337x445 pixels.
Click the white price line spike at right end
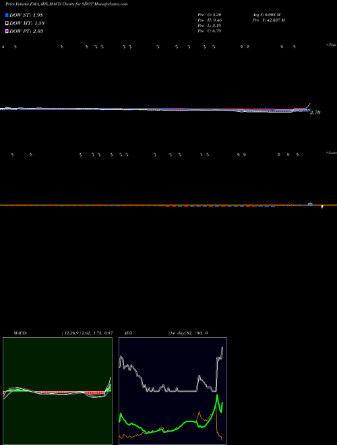coord(308,106)
